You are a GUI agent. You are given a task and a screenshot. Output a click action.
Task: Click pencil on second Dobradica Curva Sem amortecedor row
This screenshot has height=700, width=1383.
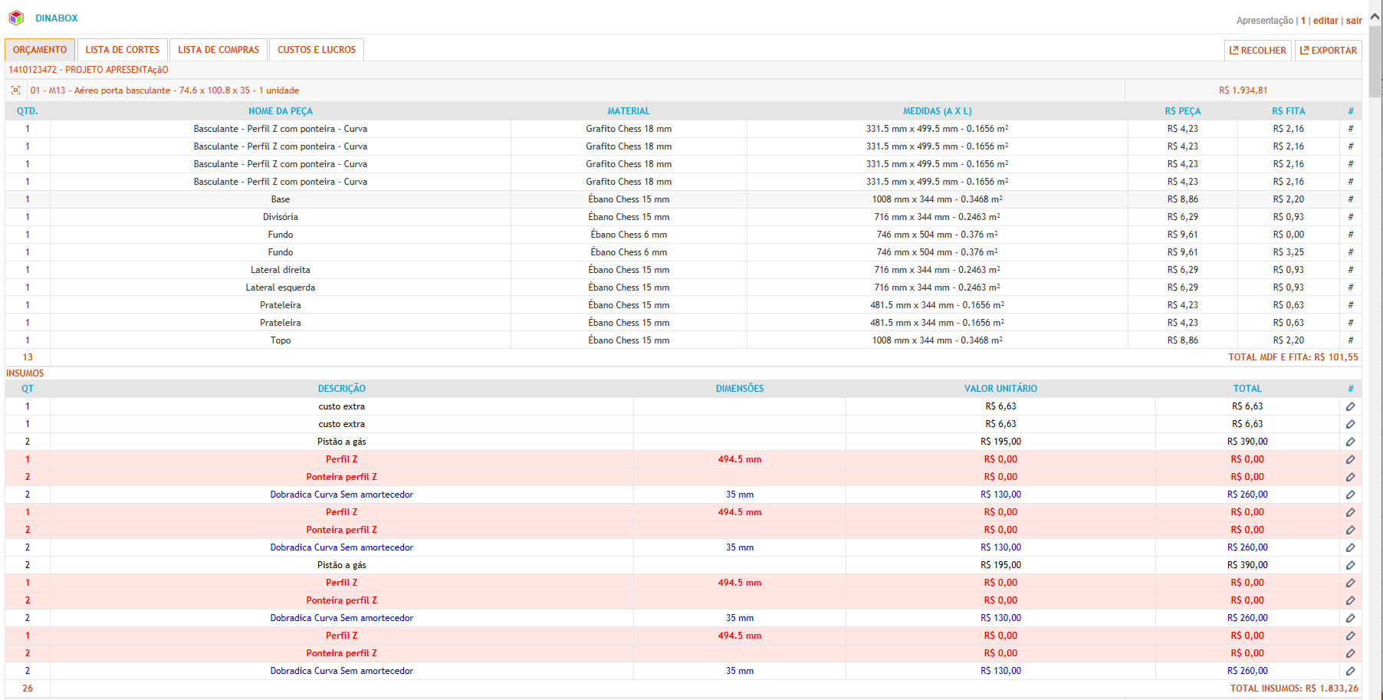(1350, 547)
